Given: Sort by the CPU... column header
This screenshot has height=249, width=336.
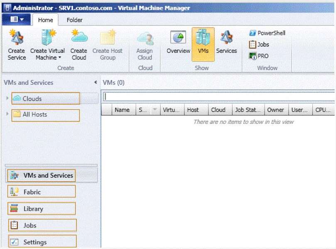Looking at the screenshot, I should click(324, 110).
